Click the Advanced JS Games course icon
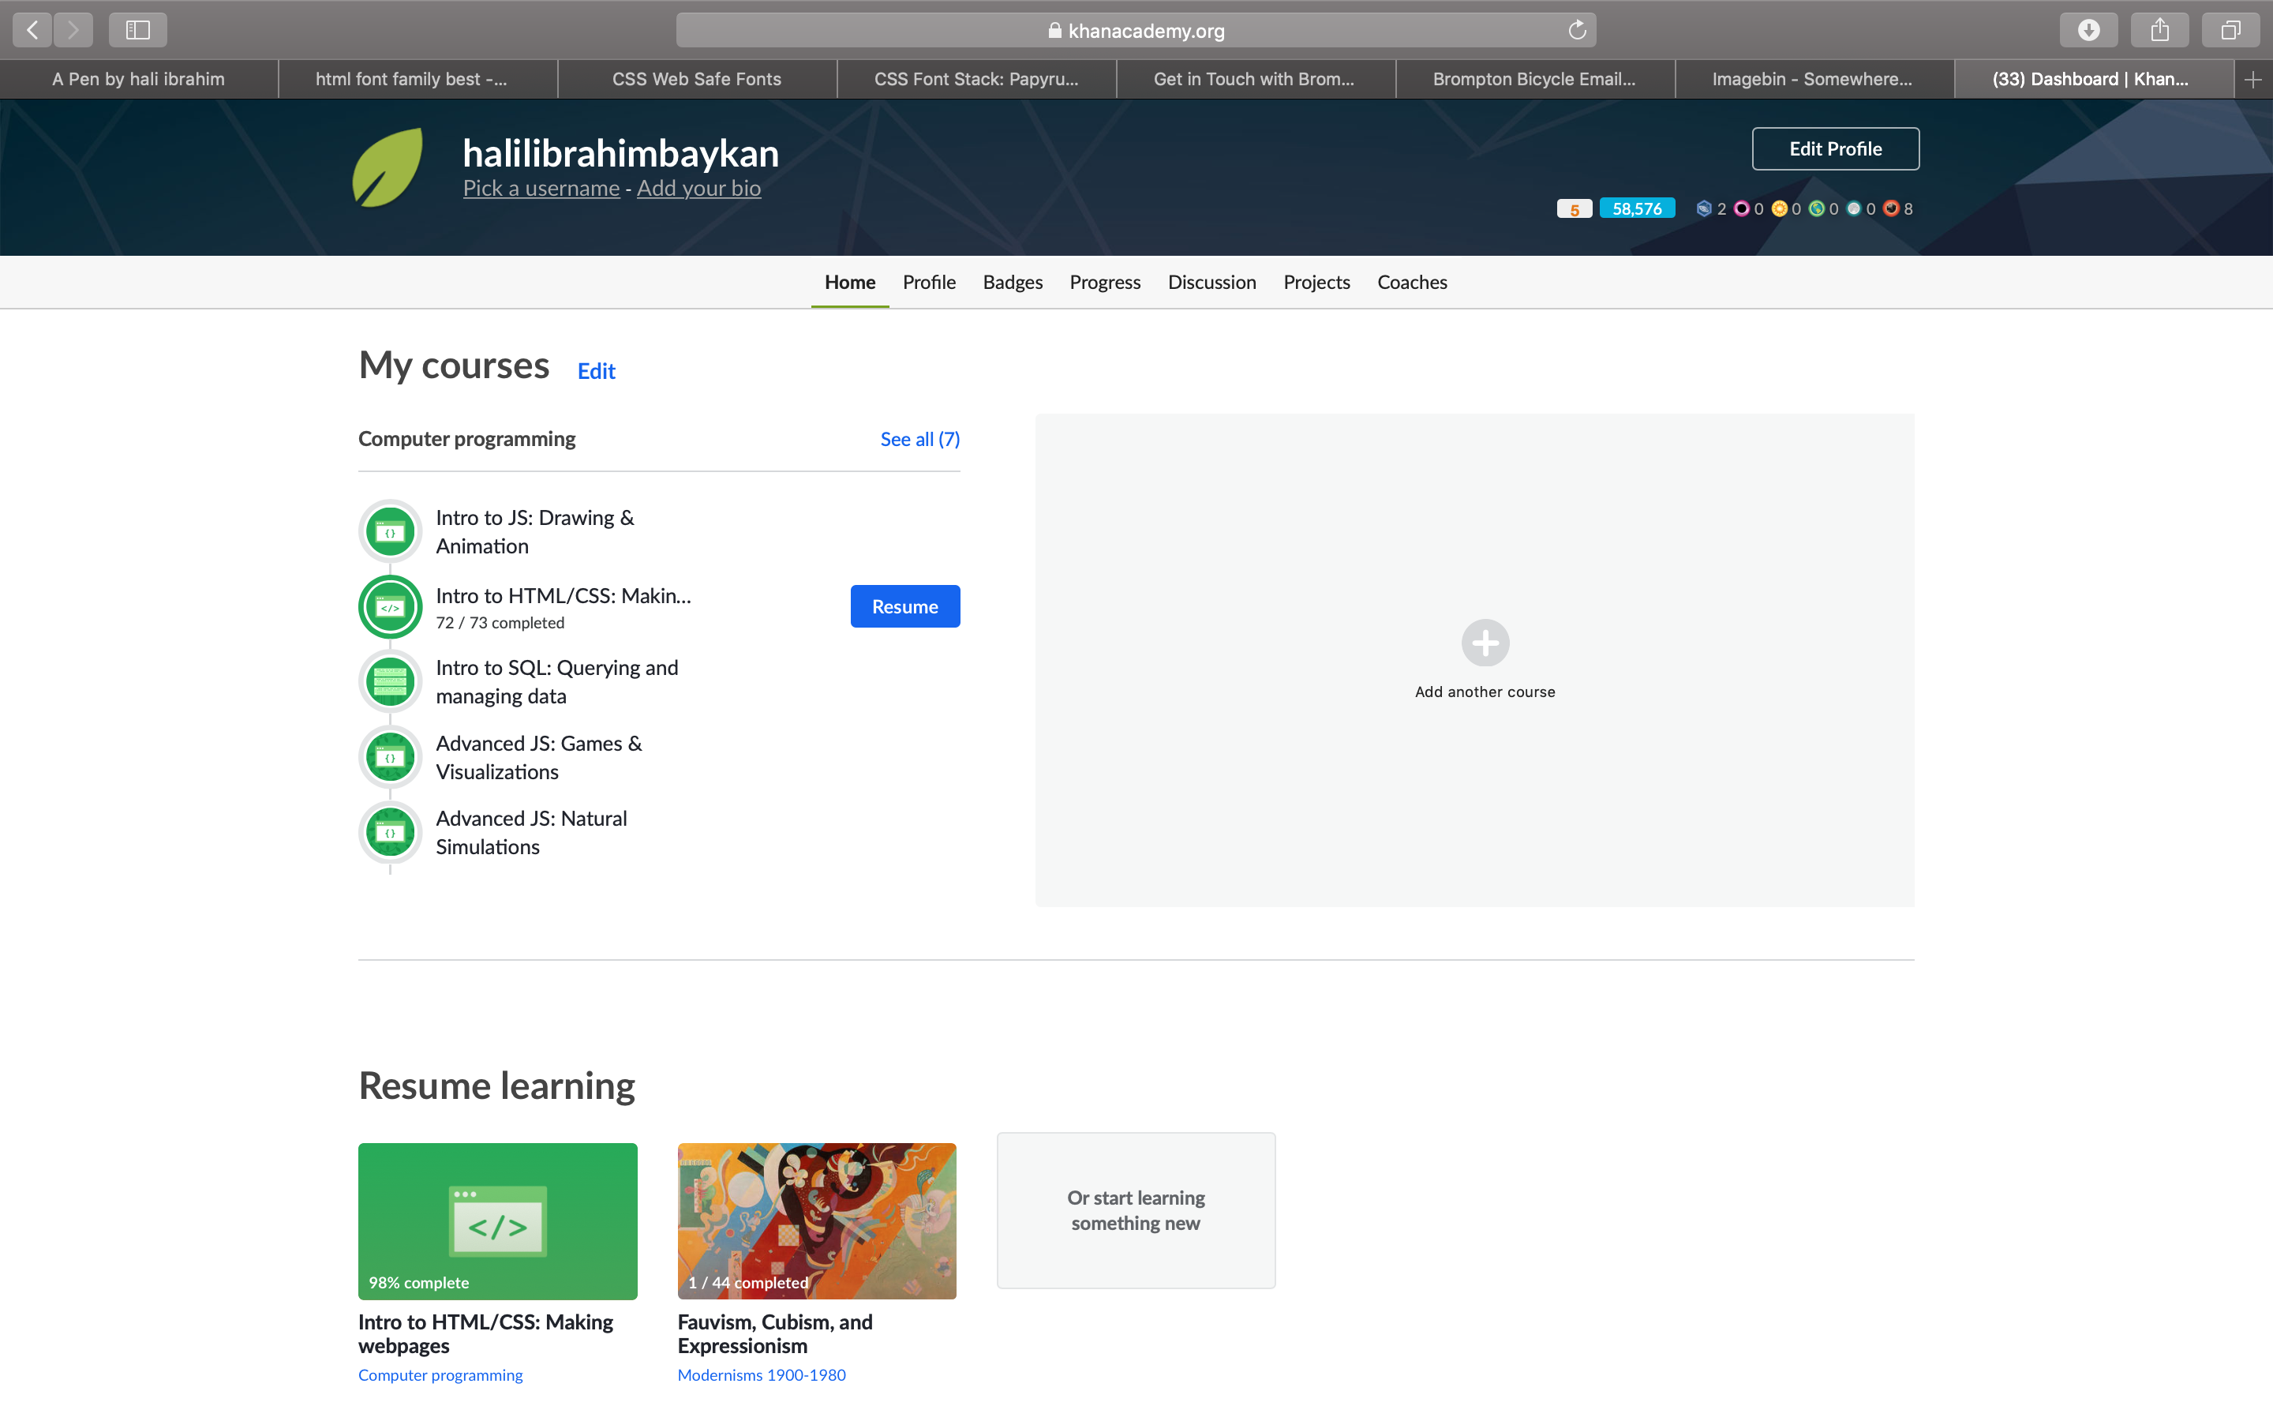Image resolution: width=2273 pixels, height=1421 pixels. [390, 758]
